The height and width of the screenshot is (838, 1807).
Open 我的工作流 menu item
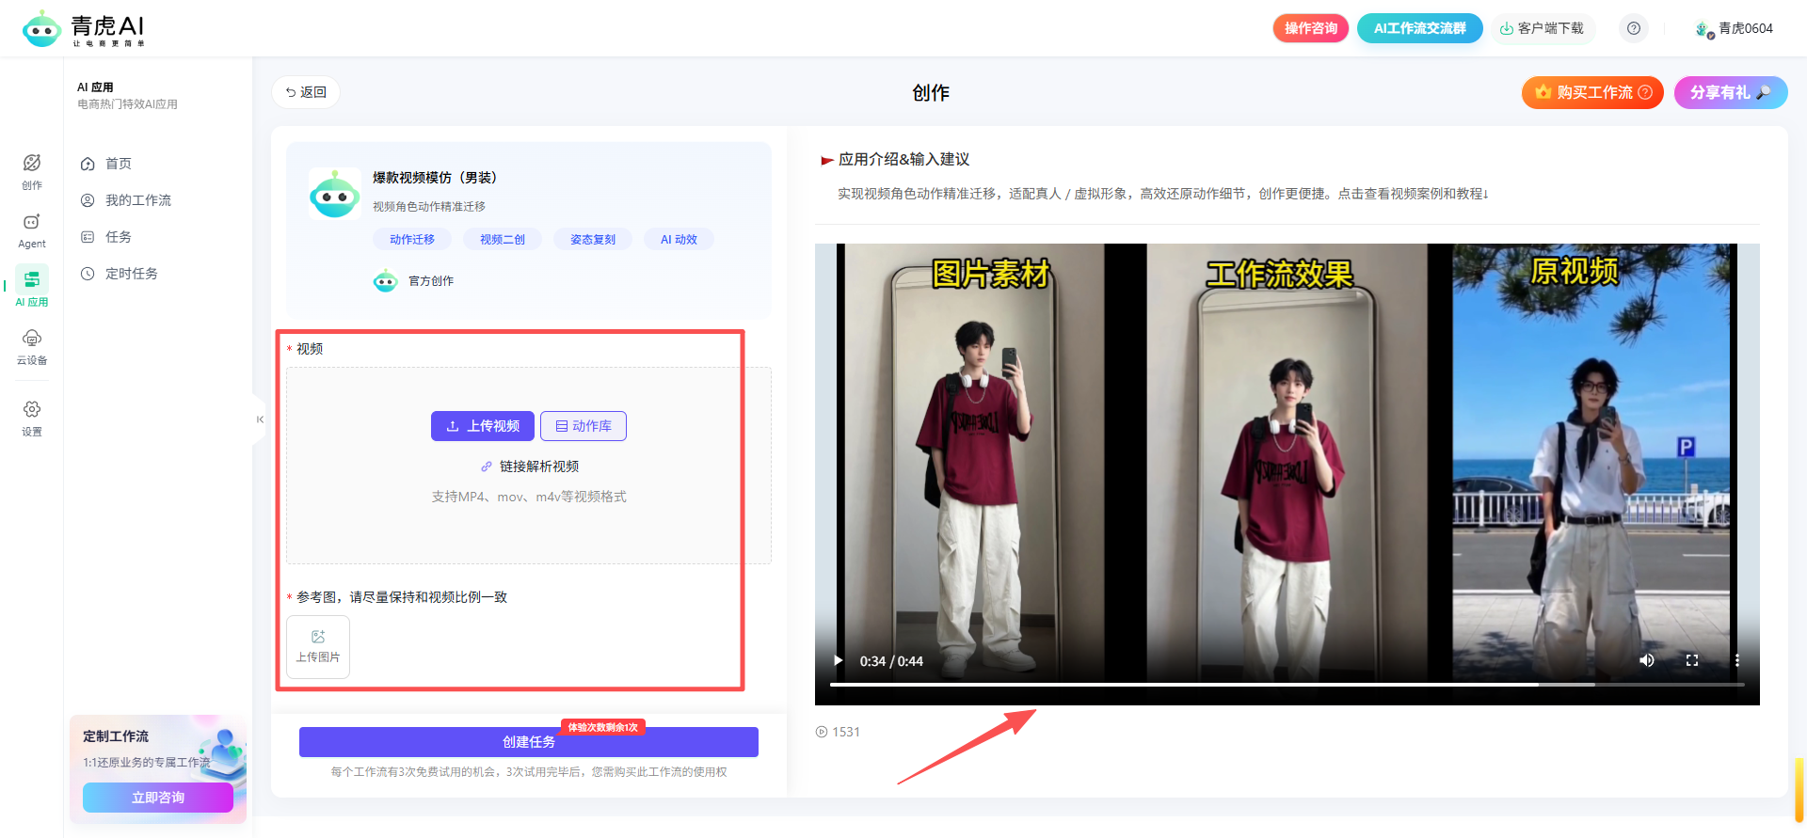click(125, 200)
